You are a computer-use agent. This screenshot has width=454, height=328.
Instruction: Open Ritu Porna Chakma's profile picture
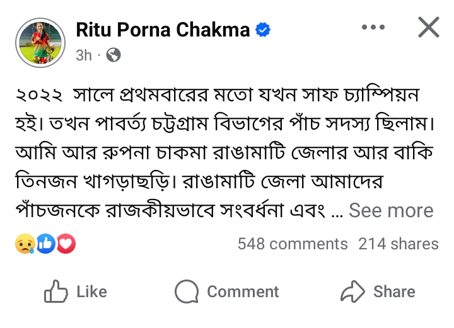[40, 43]
